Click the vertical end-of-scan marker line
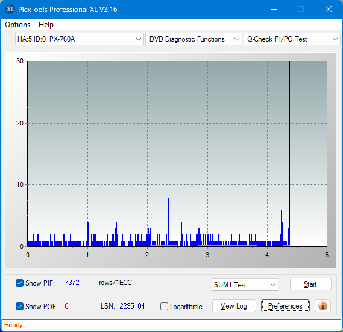This screenshot has height=332, width=343. (289, 153)
